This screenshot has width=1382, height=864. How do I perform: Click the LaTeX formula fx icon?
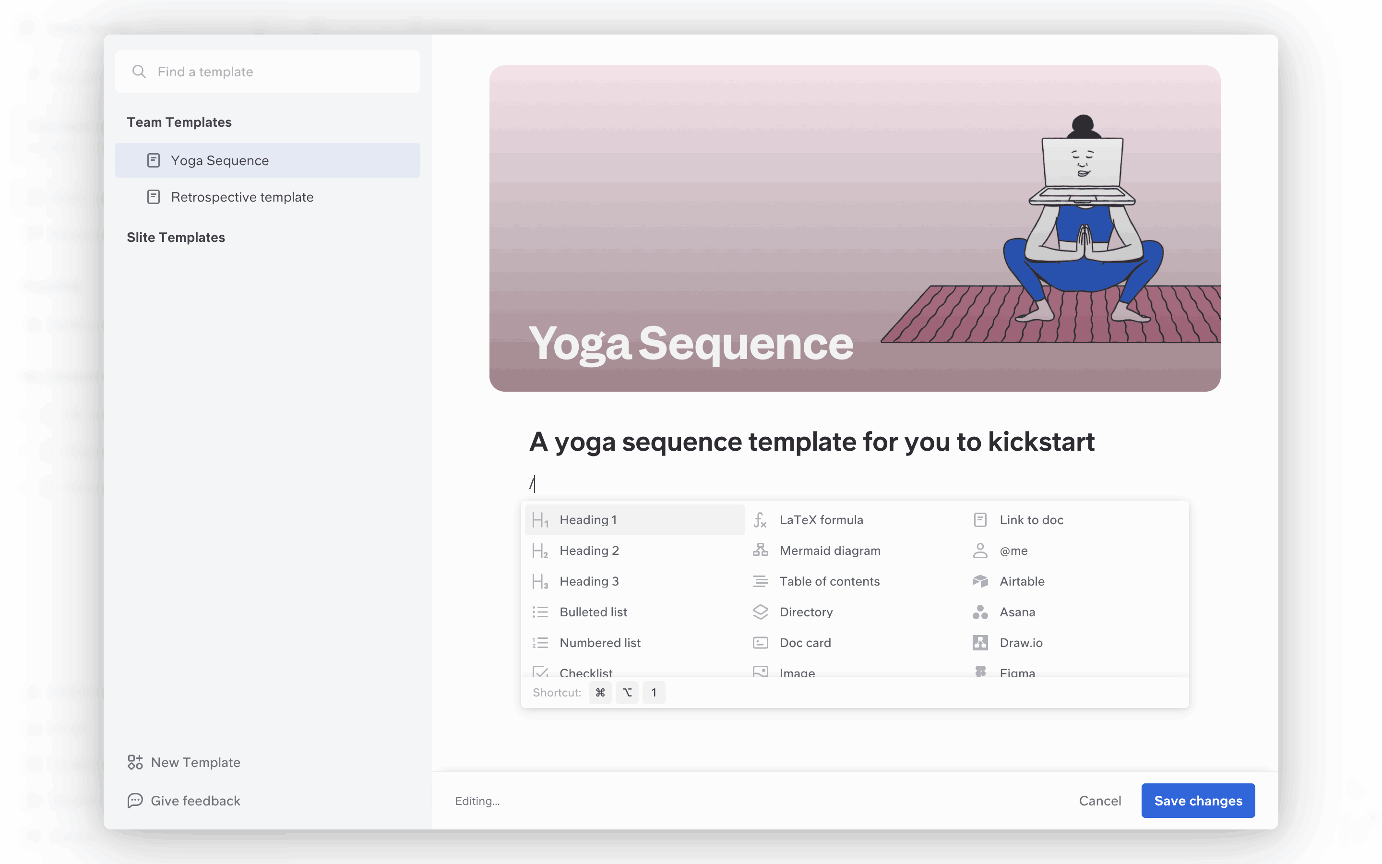pyautogui.click(x=760, y=520)
